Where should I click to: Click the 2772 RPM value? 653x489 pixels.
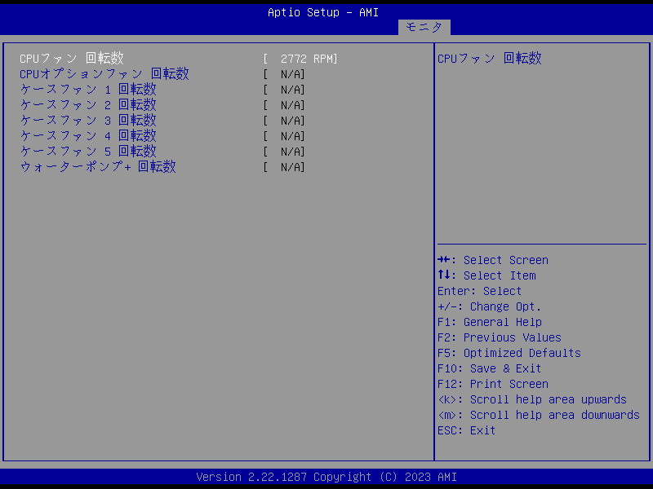pyautogui.click(x=300, y=59)
